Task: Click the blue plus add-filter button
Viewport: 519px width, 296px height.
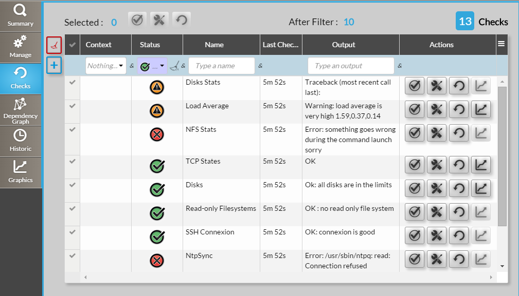Action: point(54,65)
